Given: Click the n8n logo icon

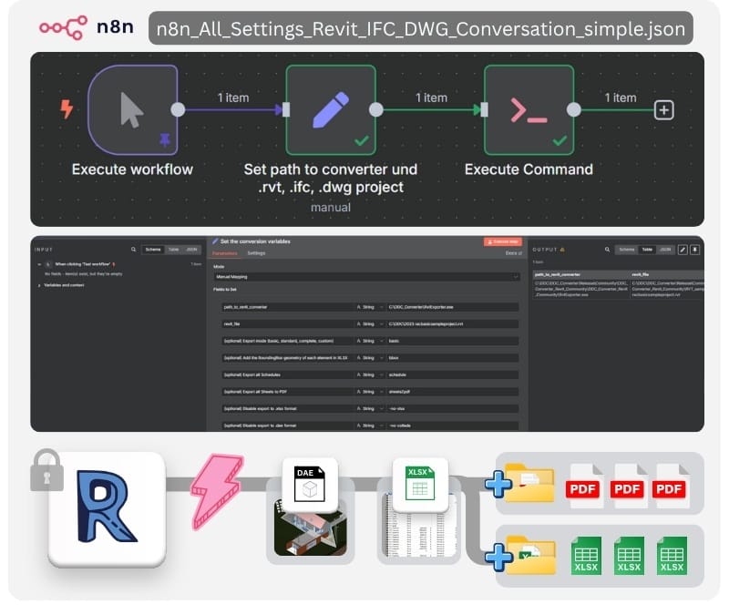Looking at the screenshot, I should (x=63, y=27).
